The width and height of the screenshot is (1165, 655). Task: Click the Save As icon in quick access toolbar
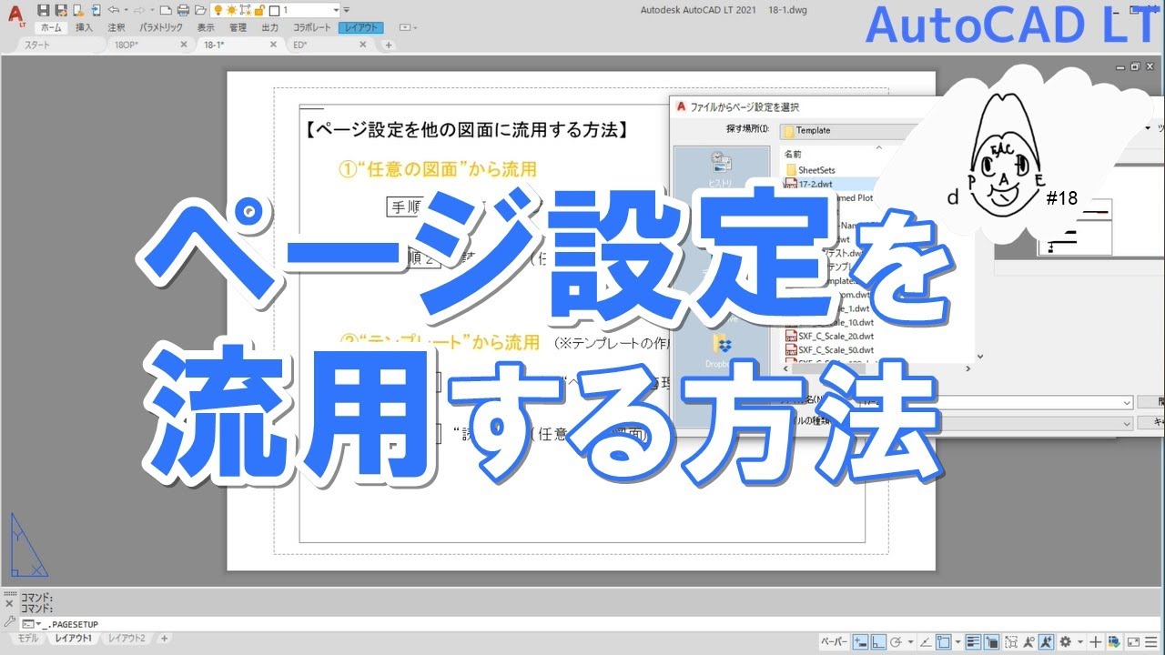tap(61, 10)
